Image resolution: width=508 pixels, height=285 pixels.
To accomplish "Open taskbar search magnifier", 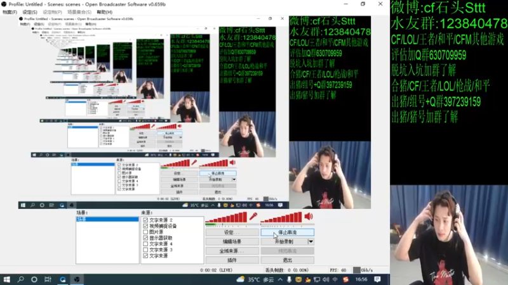I will click(21, 279).
